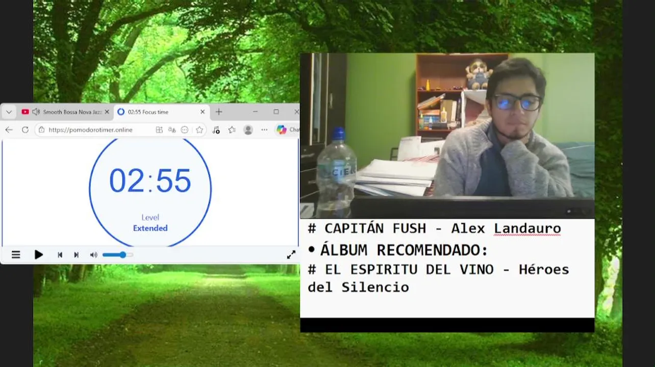The width and height of the screenshot is (655, 367).
Task: Select the 02:55 Focus time tab
Action: pos(160,112)
